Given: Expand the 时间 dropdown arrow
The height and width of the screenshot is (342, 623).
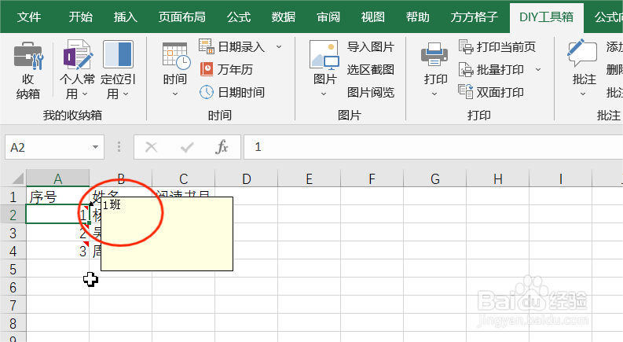Looking at the screenshot, I should [175, 94].
